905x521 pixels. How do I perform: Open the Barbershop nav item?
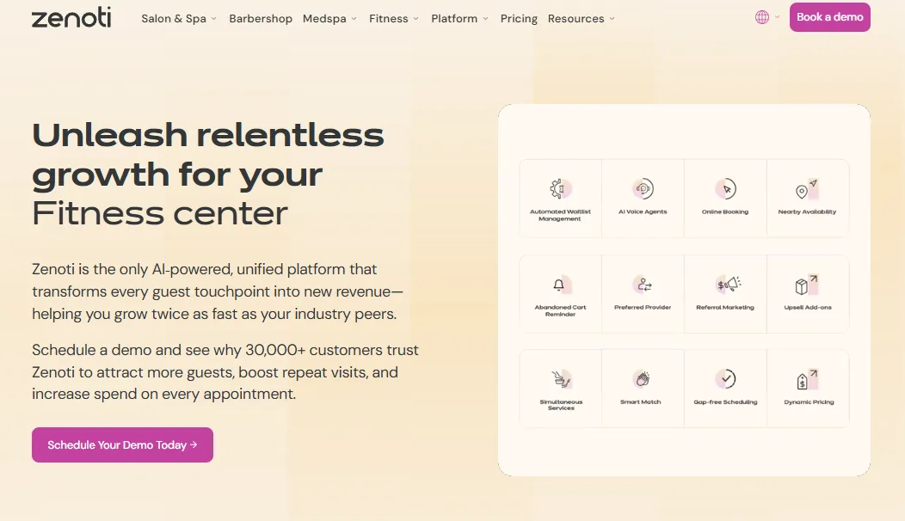pyautogui.click(x=261, y=19)
